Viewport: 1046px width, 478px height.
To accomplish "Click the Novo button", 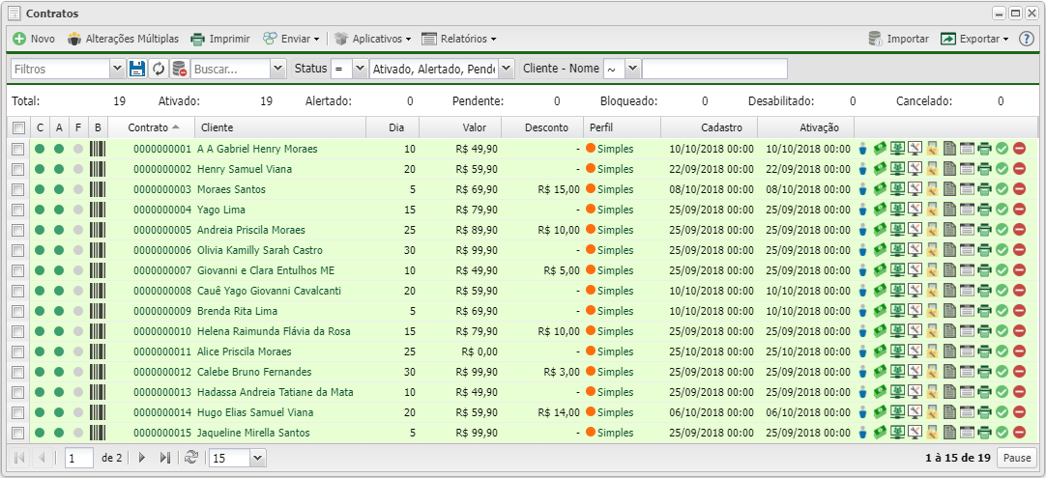I will [34, 39].
